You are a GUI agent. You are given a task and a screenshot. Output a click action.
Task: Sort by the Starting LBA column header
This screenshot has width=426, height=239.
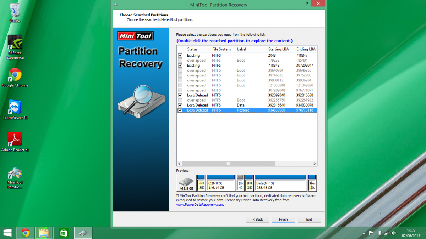[281, 49]
